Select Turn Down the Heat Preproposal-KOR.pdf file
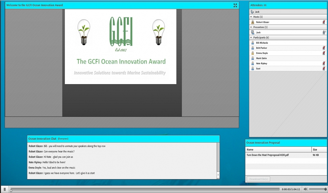 [x=267, y=155]
